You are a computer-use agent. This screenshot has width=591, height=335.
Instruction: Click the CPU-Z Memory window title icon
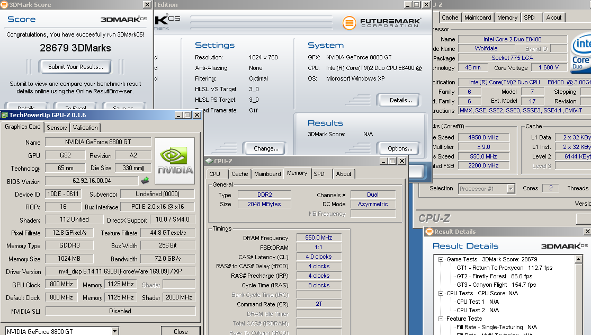point(209,161)
